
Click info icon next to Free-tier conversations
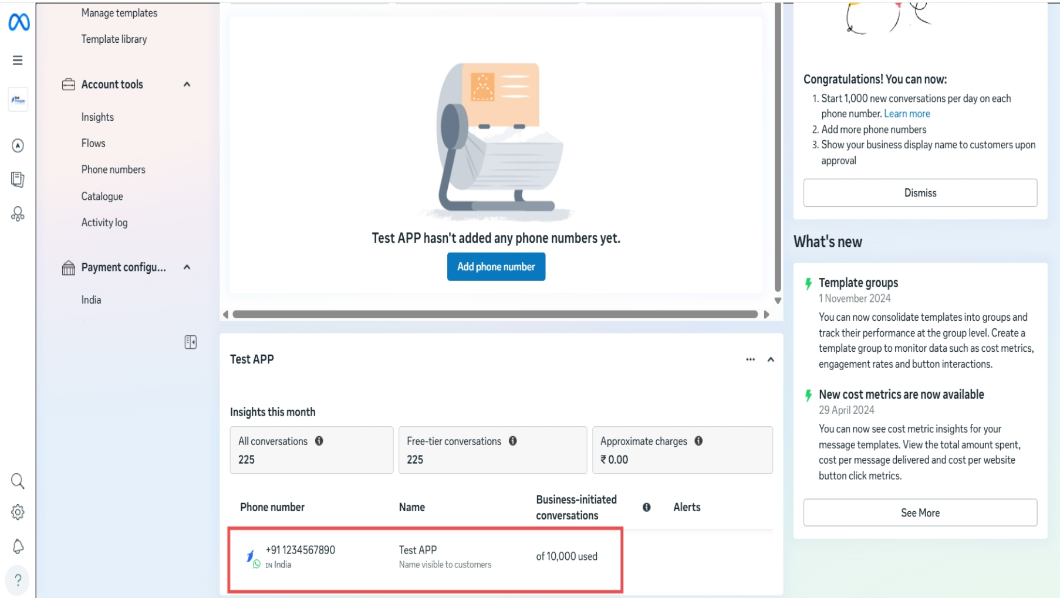[512, 441]
